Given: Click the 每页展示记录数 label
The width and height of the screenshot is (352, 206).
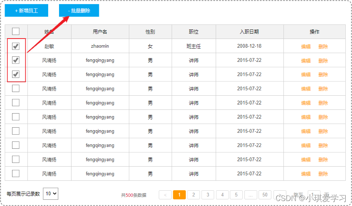Looking at the screenshot, I should 23,194.
